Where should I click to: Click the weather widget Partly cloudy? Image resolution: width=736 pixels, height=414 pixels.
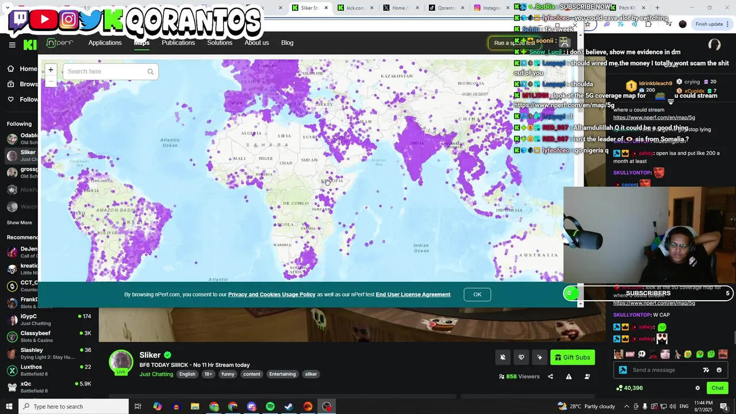[x=586, y=407]
